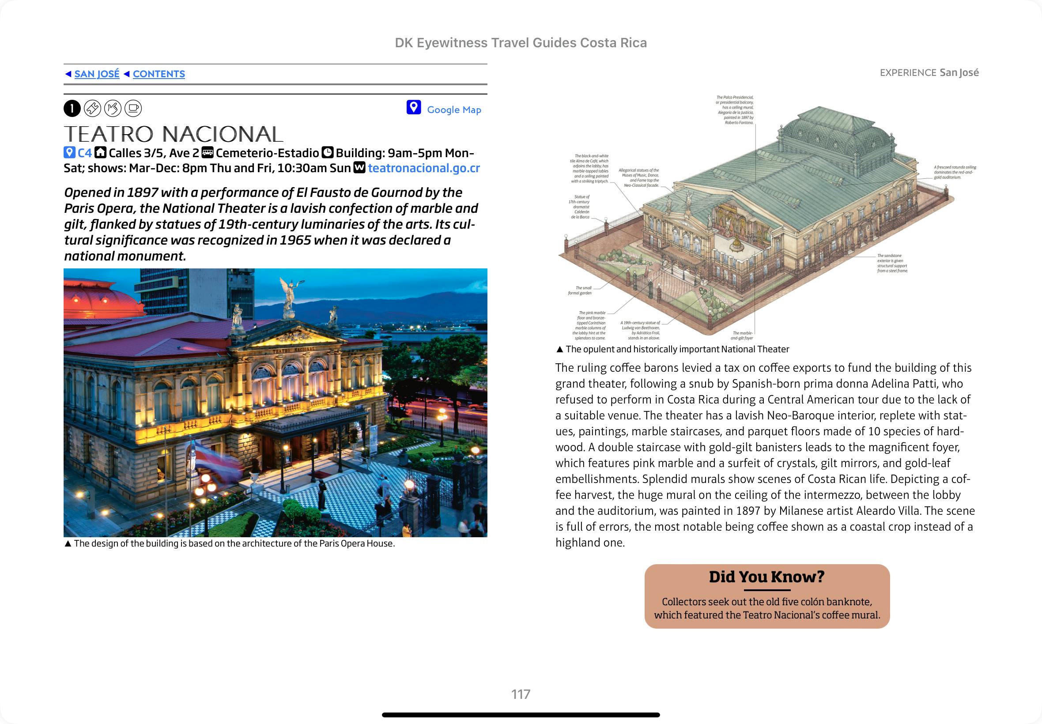The image size is (1042, 724).
Task: Open the Google Map link
Action: coord(453,110)
